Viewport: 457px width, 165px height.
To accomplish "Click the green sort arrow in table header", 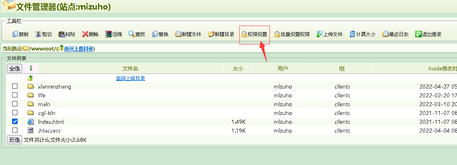I will [31, 68].
